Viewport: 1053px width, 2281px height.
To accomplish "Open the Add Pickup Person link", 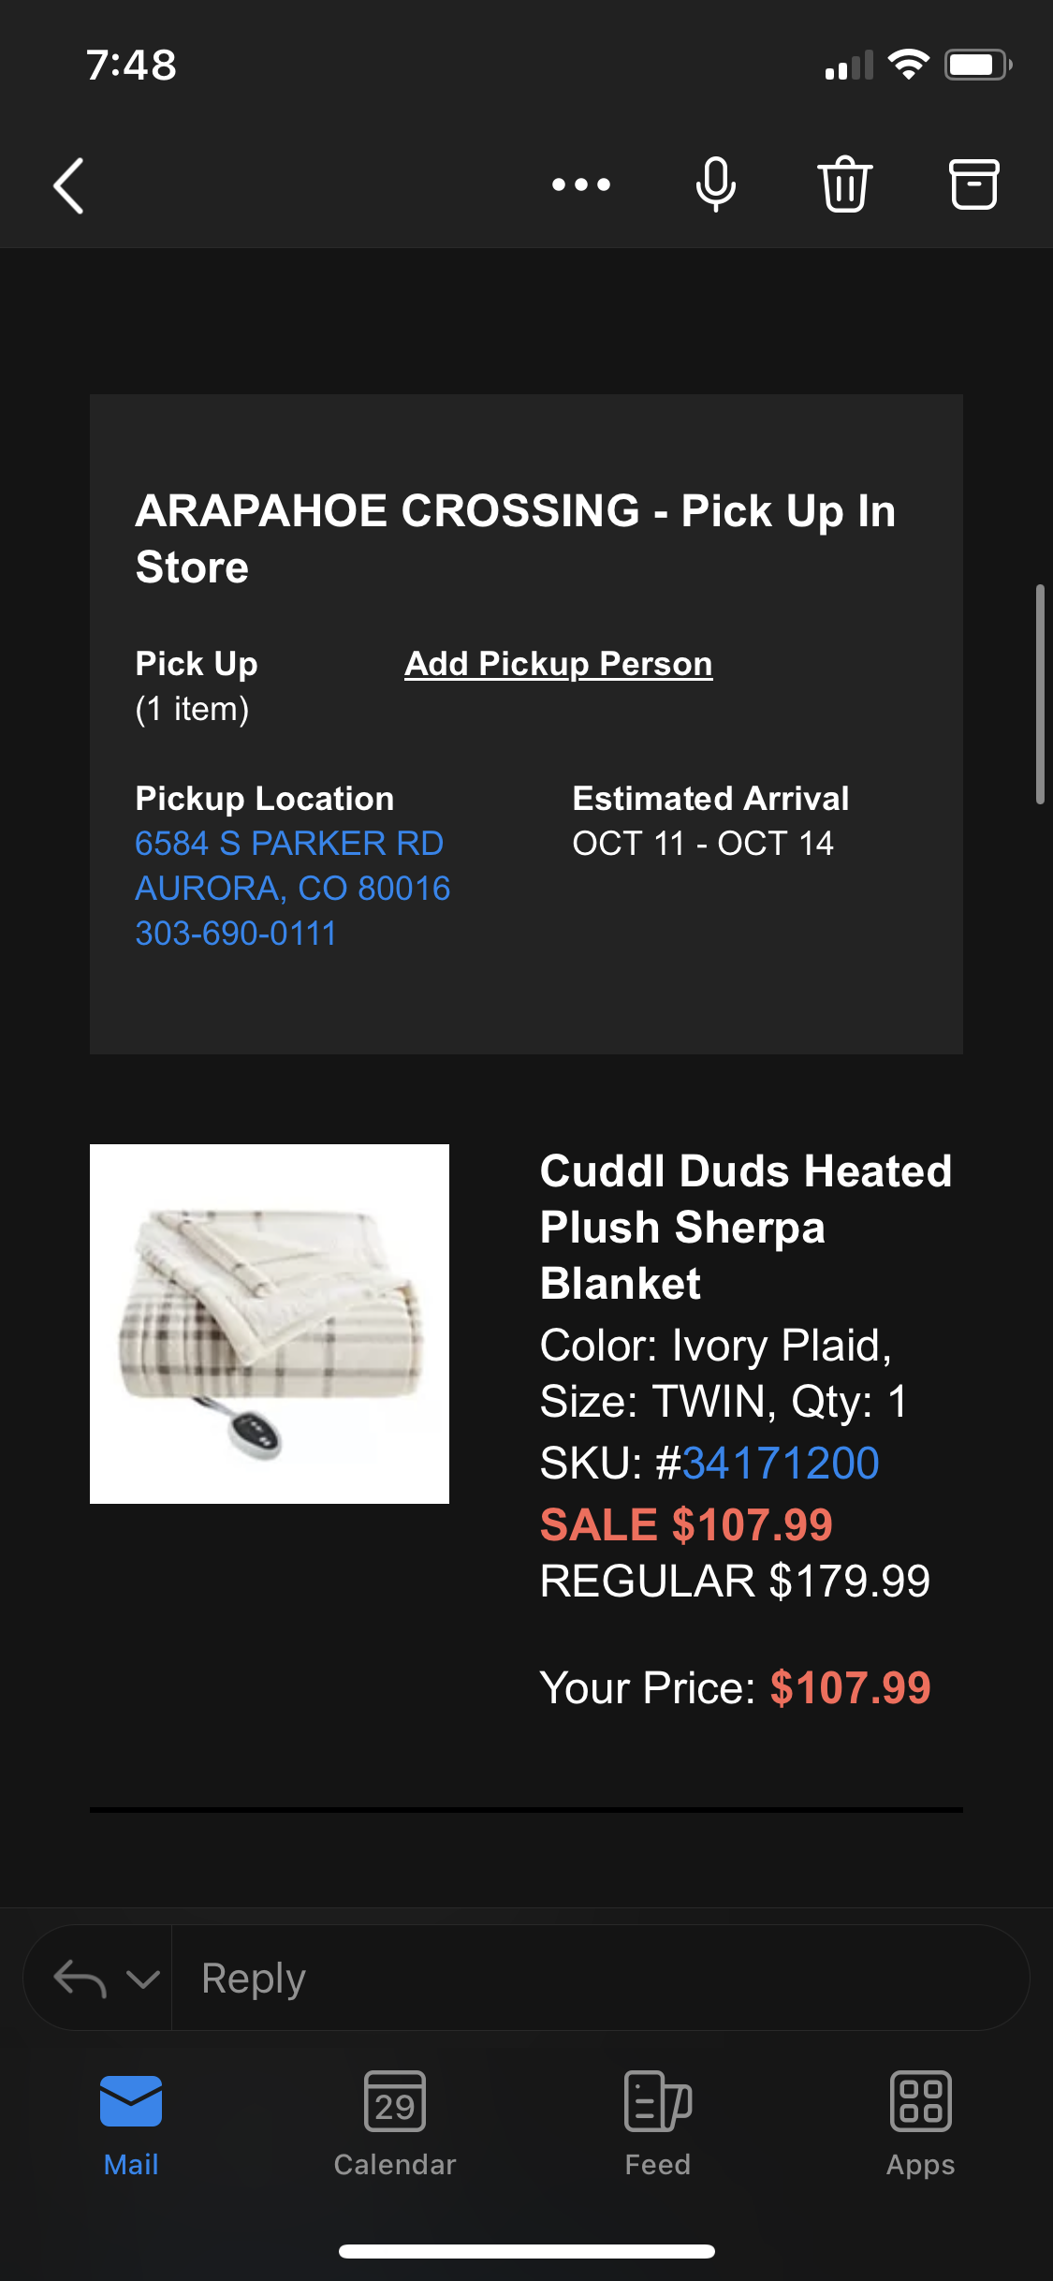I will click(559, 664).
